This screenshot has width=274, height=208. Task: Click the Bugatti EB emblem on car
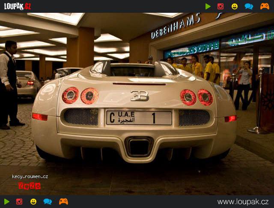pos(140,96)
